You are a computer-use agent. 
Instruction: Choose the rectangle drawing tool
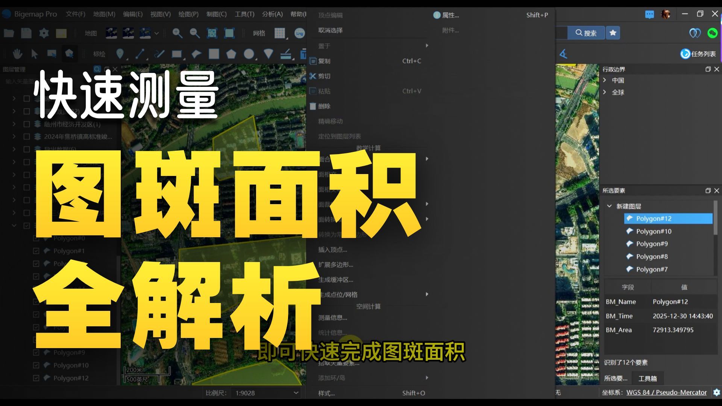pos(177,54)
